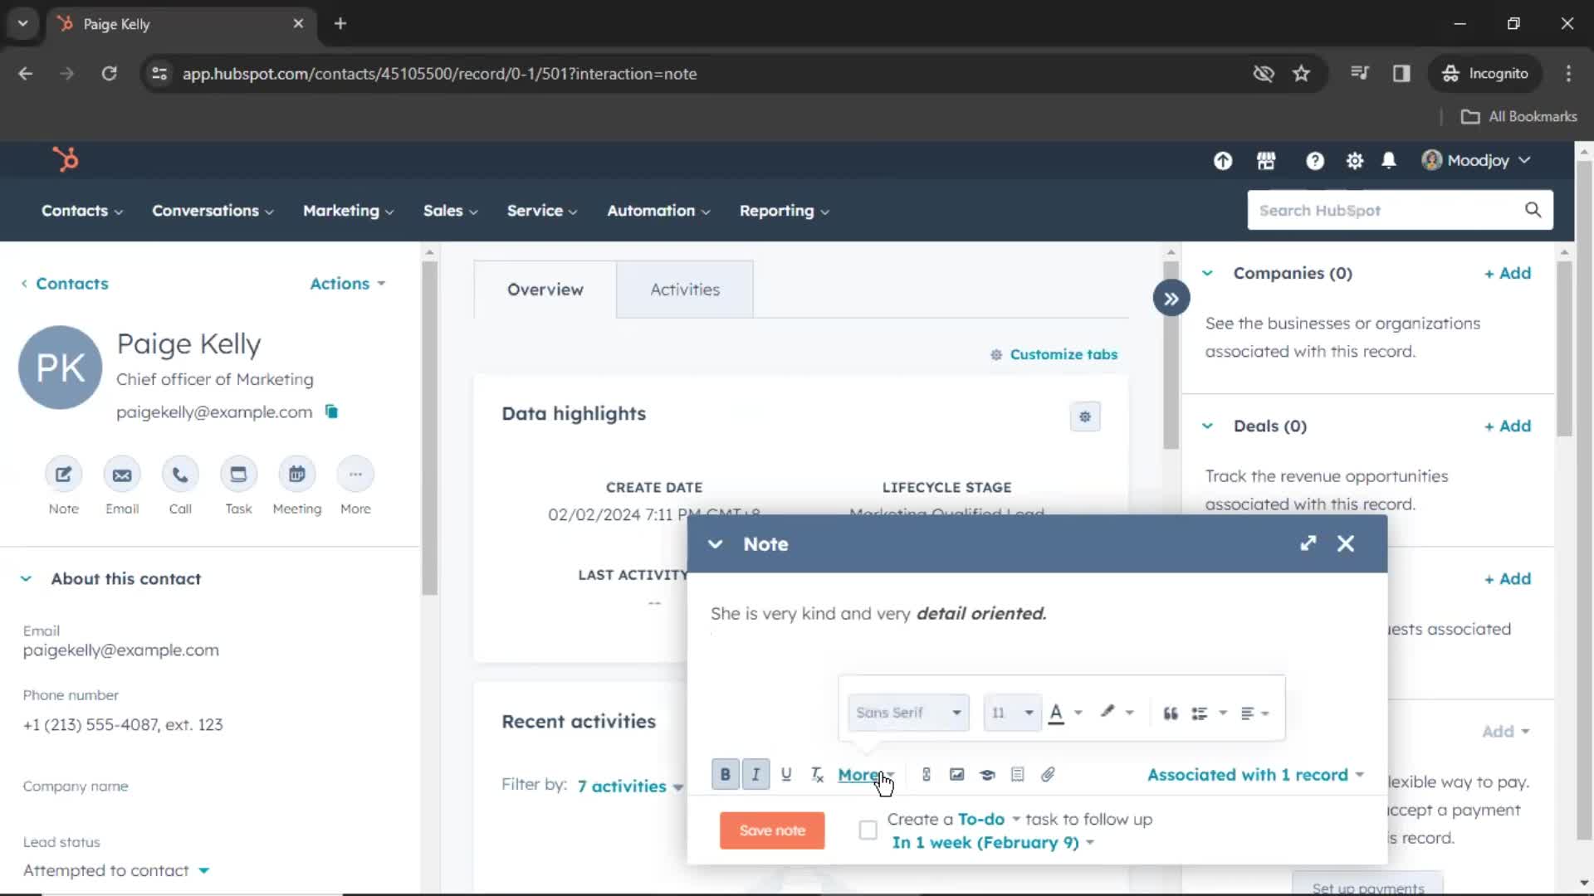1594x896 pixels.
Task: Select the font size 11 dropdown
Action: click(1009, 712)
